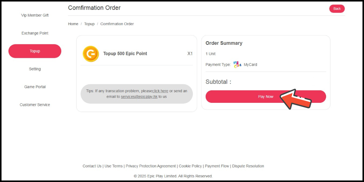364x182 pixels.
Task: Open Customer Service in sidebar
Action: point(35,105)
